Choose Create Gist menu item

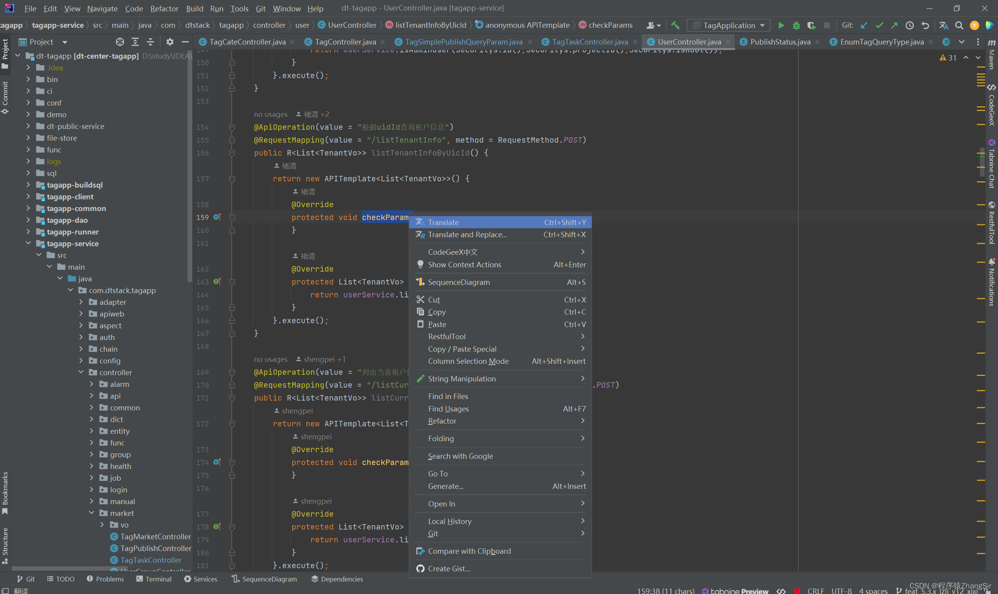click(x=500, y=569)
